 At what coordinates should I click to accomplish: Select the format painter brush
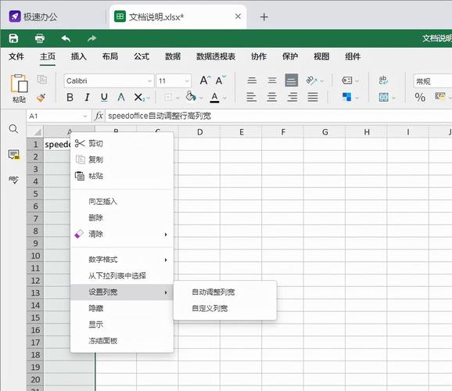pyautogui.click(x=41, y=98)
